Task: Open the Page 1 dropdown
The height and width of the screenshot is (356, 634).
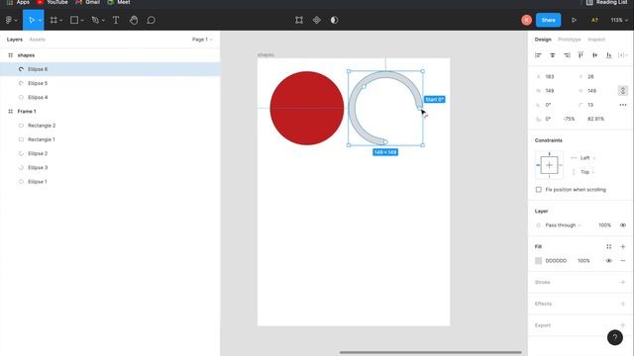Action: [202, 40]
